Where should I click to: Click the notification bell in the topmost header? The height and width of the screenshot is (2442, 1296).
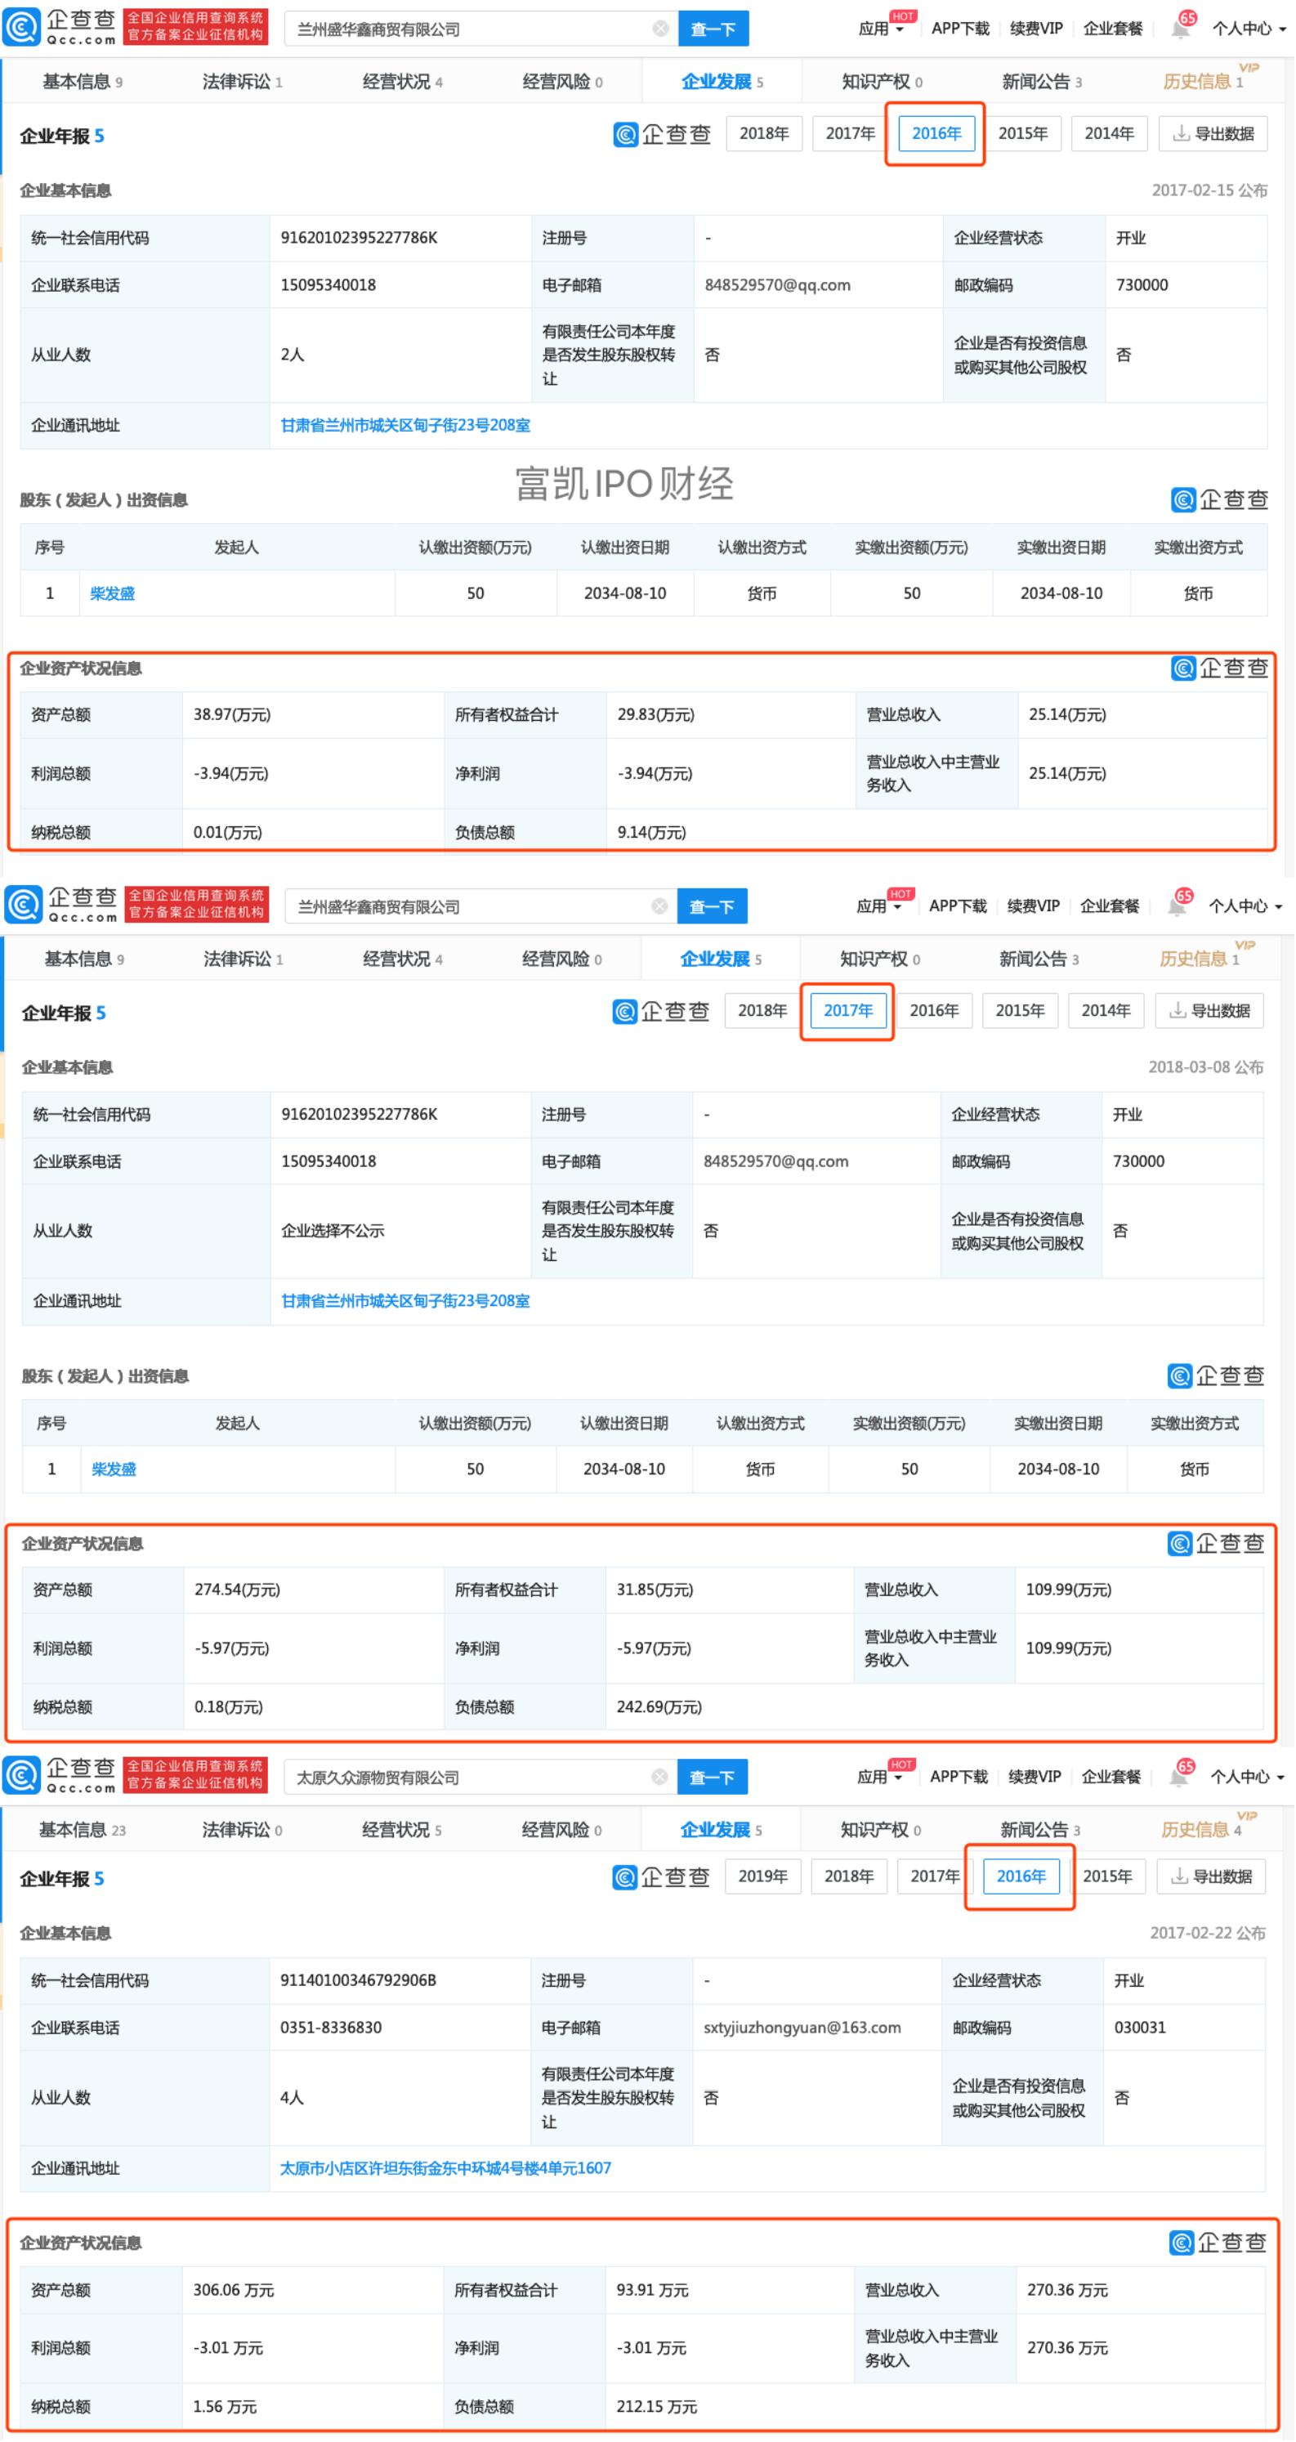tap(1180, 29)
